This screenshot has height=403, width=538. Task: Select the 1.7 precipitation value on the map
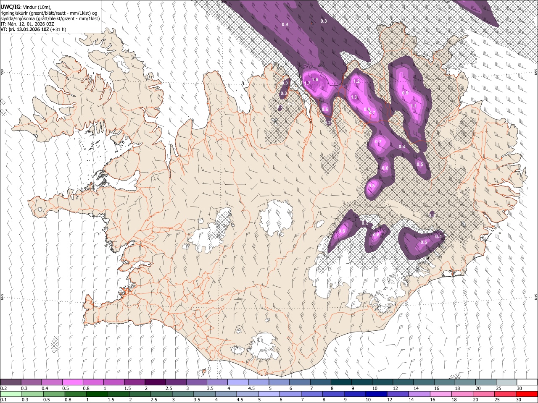(307, 83)
